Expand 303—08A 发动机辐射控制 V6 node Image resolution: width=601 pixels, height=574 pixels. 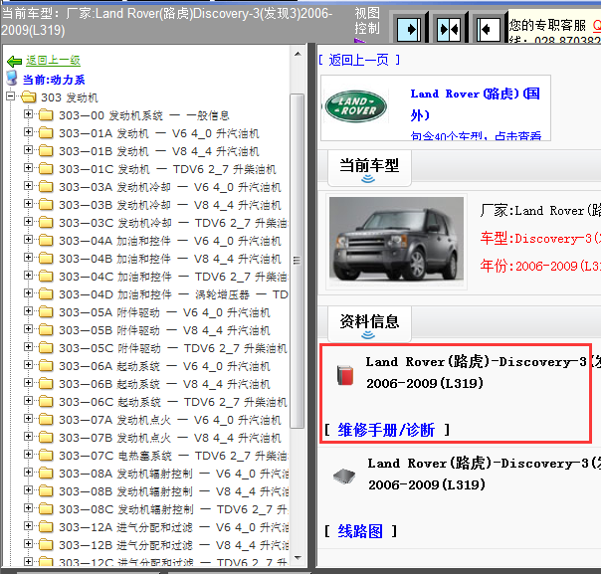coord(28,473)
